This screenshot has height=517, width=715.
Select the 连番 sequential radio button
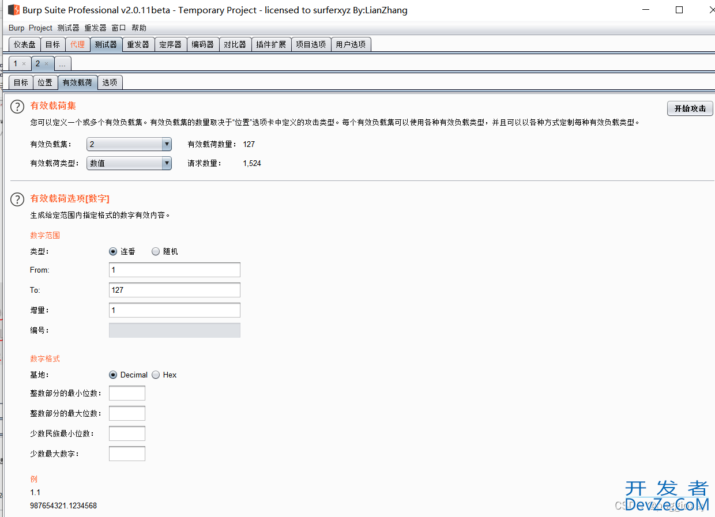[x=113, y=251]
